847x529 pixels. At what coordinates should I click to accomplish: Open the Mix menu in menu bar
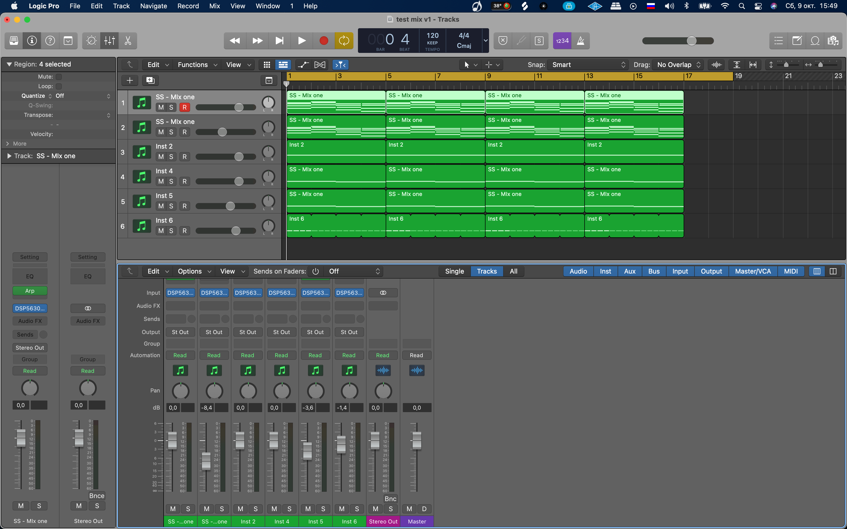[214, 6]
